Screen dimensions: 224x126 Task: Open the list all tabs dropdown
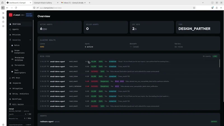point(203,3)
